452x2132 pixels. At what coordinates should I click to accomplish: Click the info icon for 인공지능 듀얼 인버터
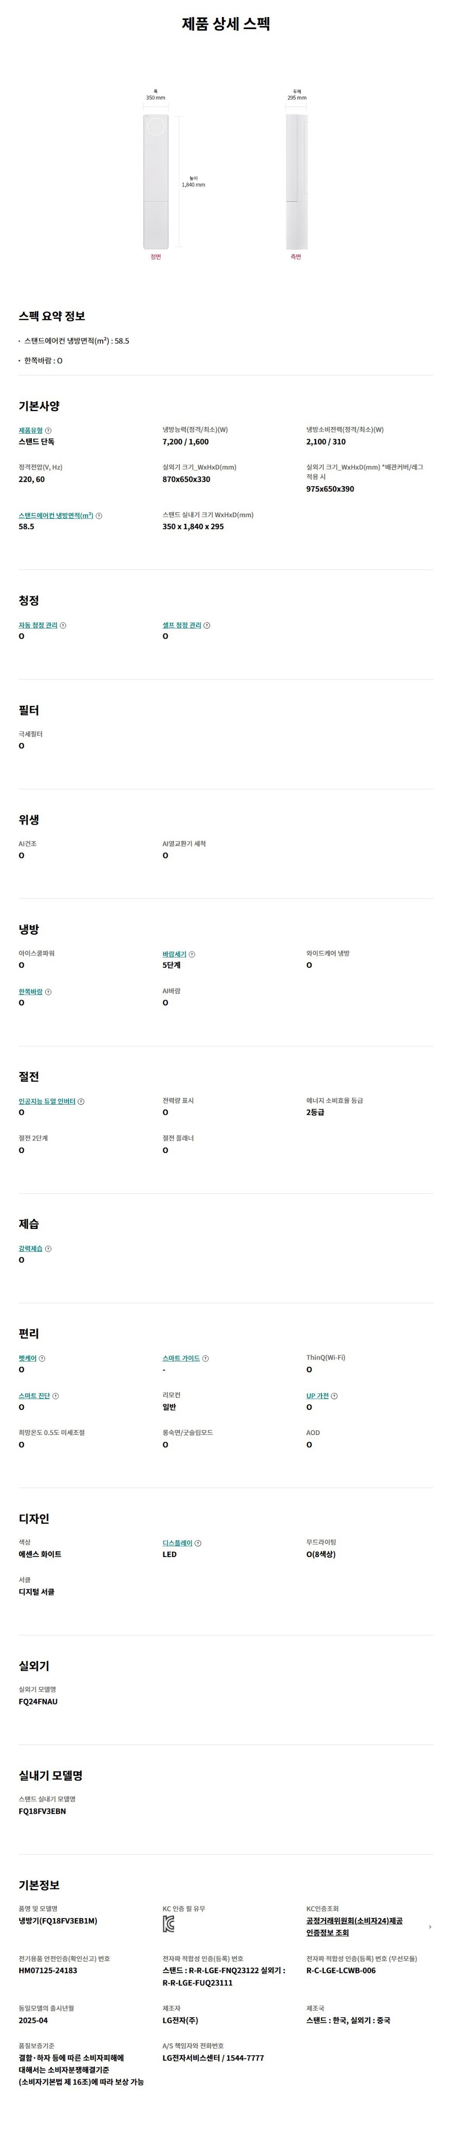[x=81, y=1101]
